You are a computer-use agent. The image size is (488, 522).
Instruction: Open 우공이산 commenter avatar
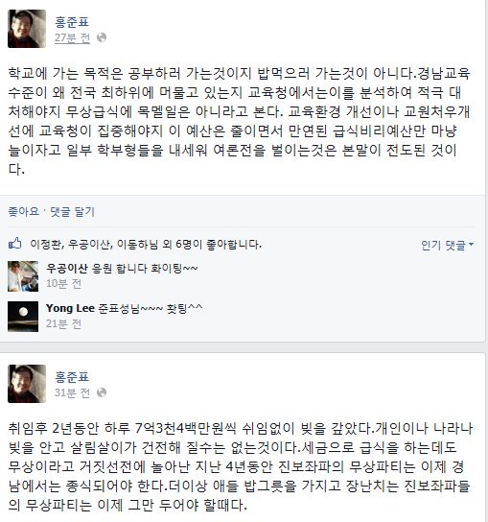coord(23,276)
